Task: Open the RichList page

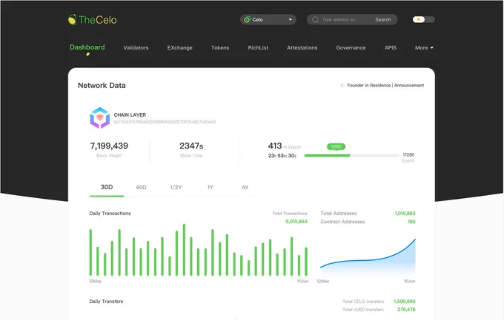Action: (258, 47)
